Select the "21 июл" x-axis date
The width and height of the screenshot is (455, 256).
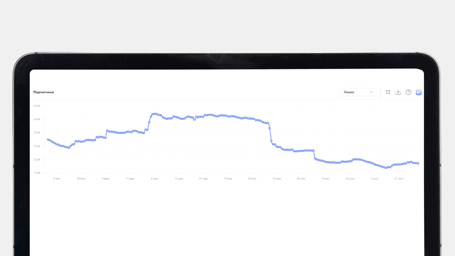399,179
